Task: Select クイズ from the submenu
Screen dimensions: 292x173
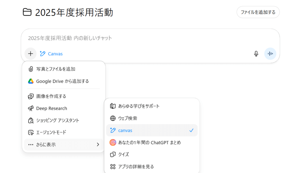Action: click(123, 155)
